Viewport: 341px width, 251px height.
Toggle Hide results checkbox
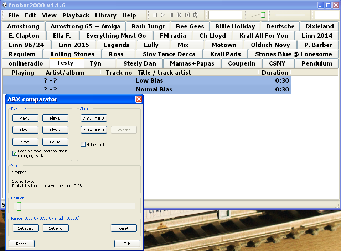(x=83, y=144)
